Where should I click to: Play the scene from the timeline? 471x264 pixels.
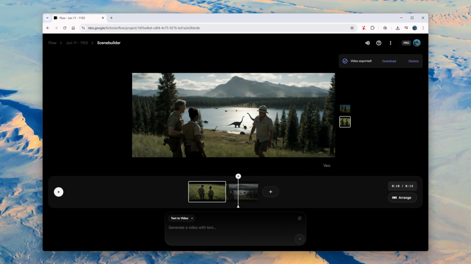(58, 192)
